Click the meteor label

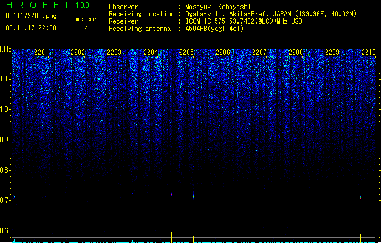point(86,19)
